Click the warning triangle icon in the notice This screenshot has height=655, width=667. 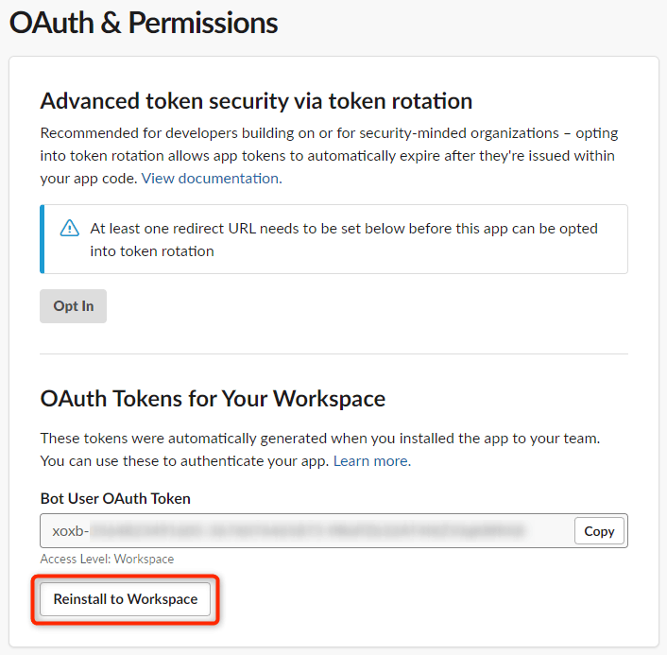(69, 228)
